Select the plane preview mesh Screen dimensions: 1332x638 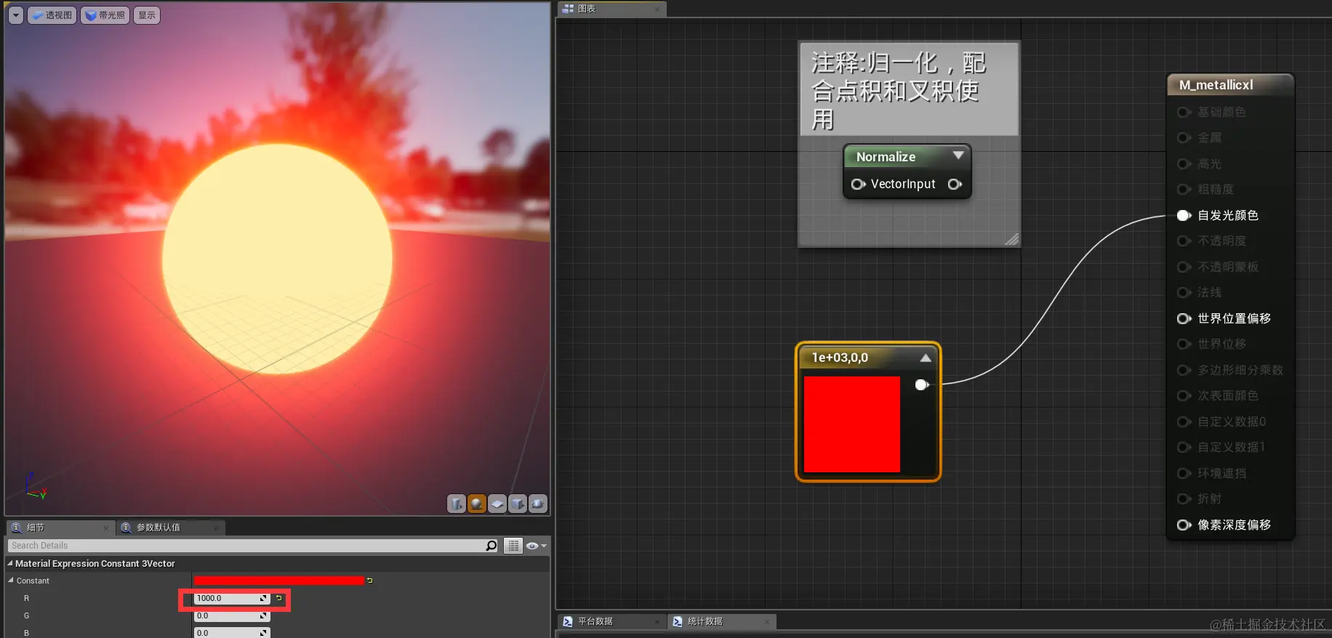click(x=497, y=504)
